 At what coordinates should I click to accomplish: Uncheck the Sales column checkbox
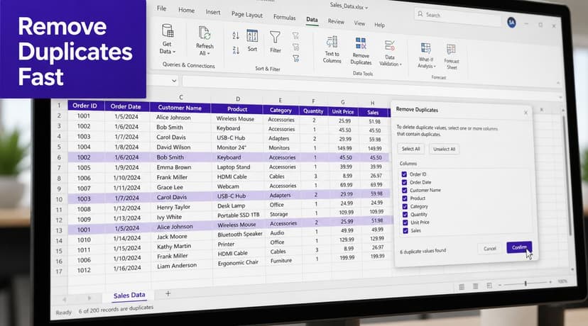tap(405, 231)
